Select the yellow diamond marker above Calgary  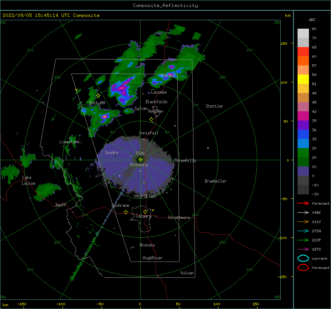point(145,212)
